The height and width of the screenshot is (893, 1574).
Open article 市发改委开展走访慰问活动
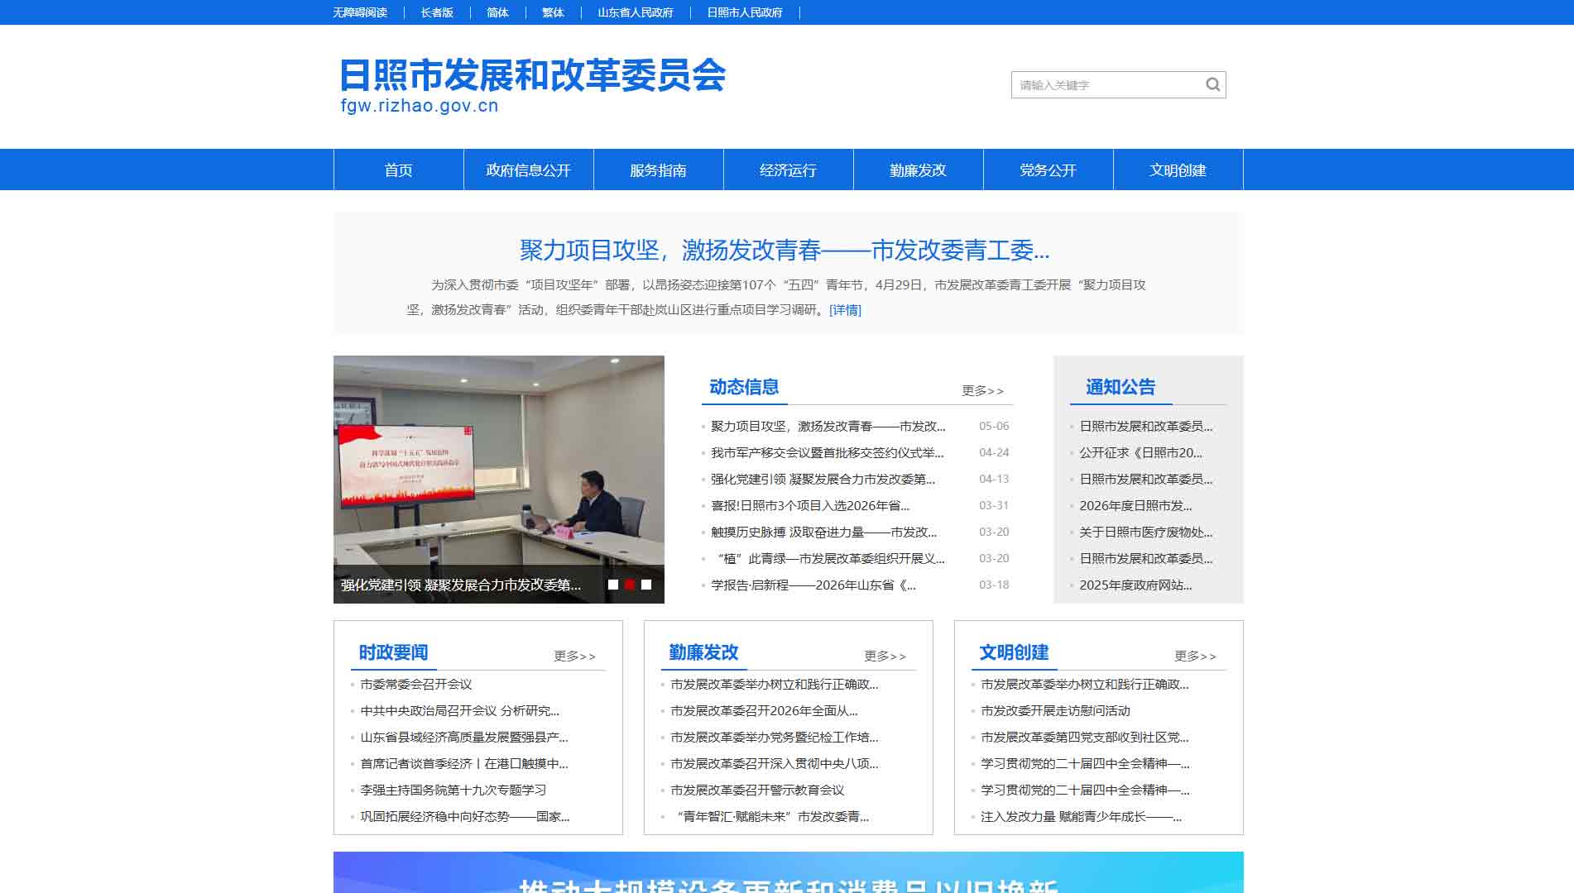pos(1055,710)
